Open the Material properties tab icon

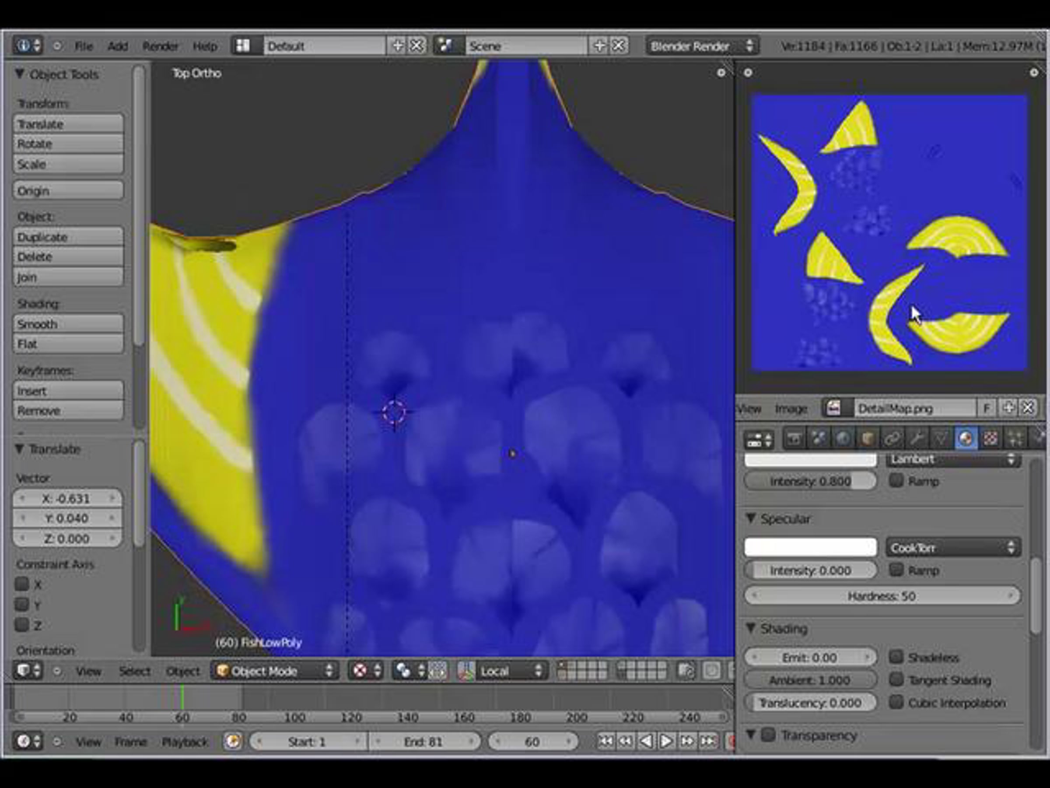click(x=965, y=438)
